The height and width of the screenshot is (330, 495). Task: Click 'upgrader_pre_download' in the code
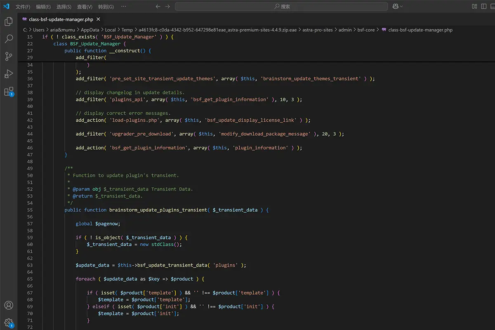point(142,134)
